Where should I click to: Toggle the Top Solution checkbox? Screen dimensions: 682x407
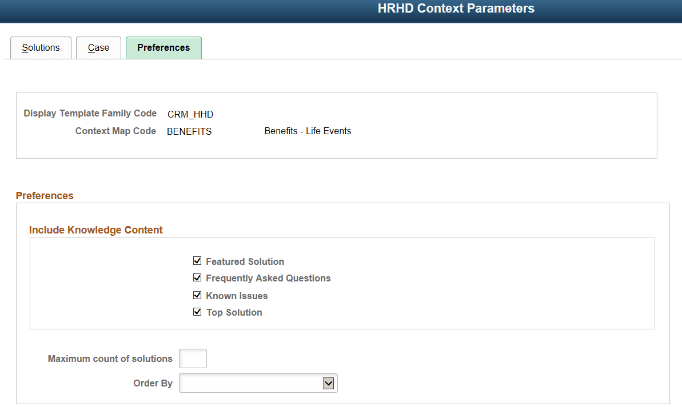click(x=197, y=312)
